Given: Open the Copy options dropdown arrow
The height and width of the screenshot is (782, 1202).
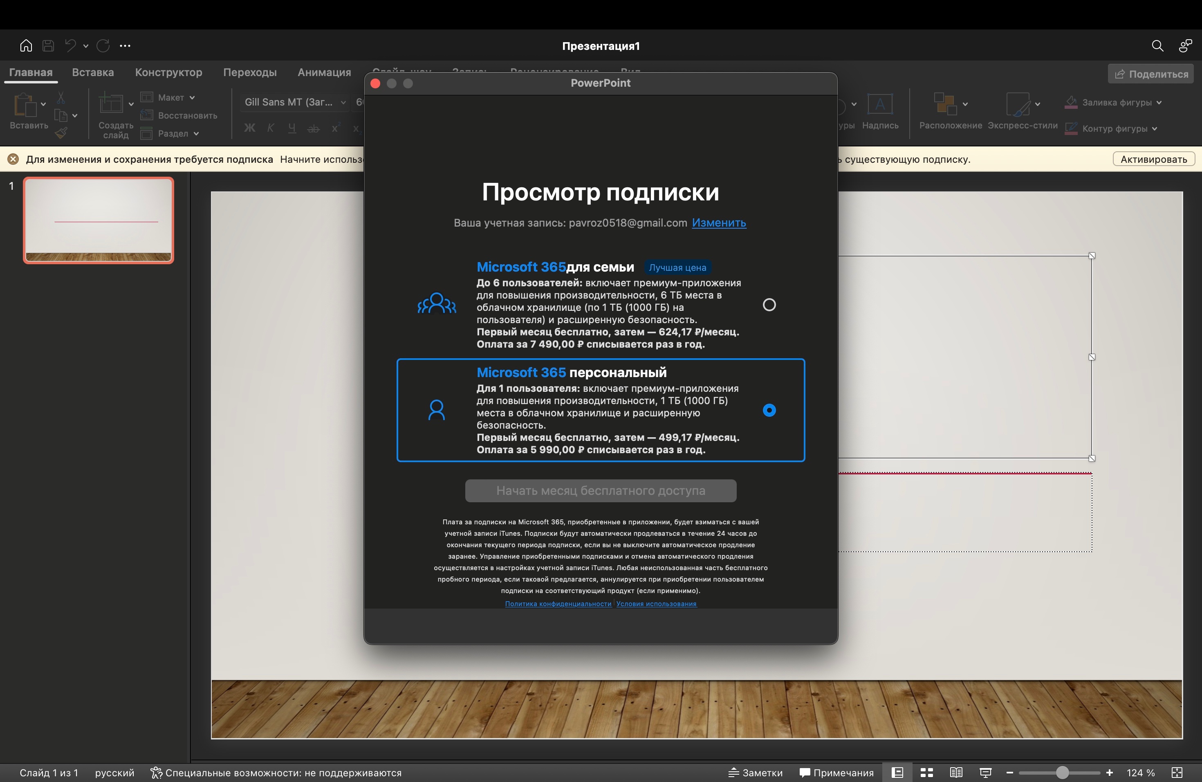Looking at the screenshot, I should [x=75, y=116].
